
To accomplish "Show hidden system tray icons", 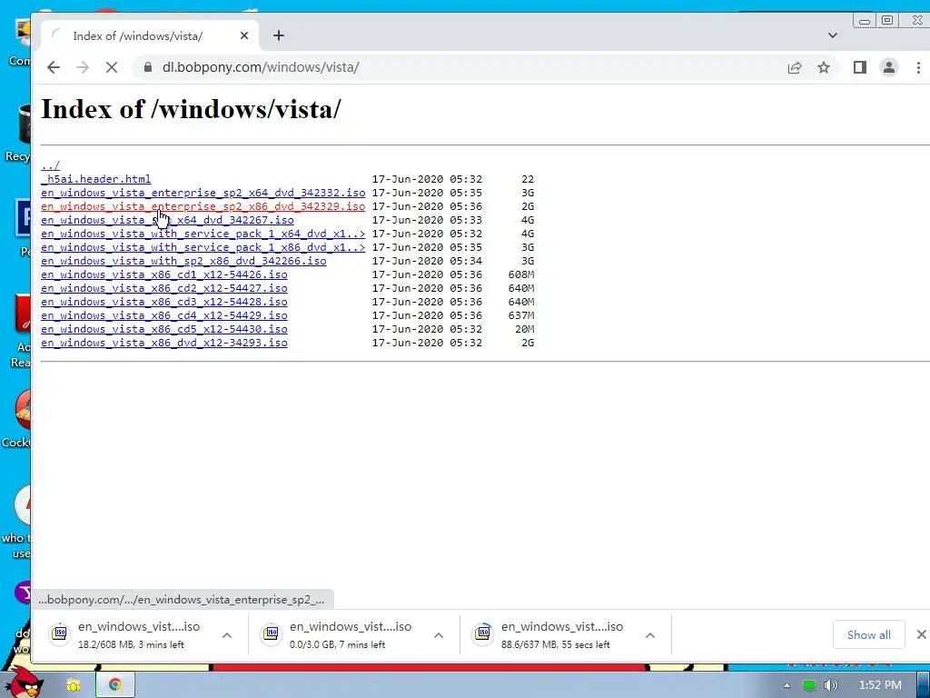I will pos(787,685).
